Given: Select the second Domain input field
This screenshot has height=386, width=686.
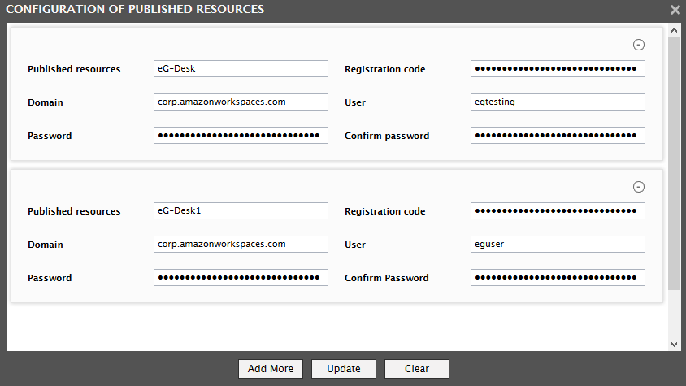Looking at the screenshot, I should coord(241,245).
